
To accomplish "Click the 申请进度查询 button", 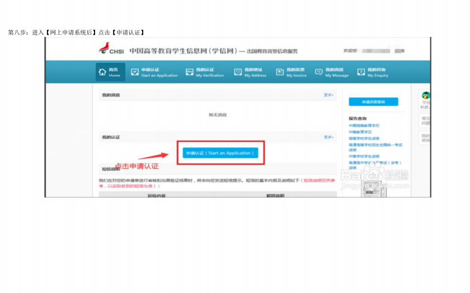I will click(x=373, y=102).
